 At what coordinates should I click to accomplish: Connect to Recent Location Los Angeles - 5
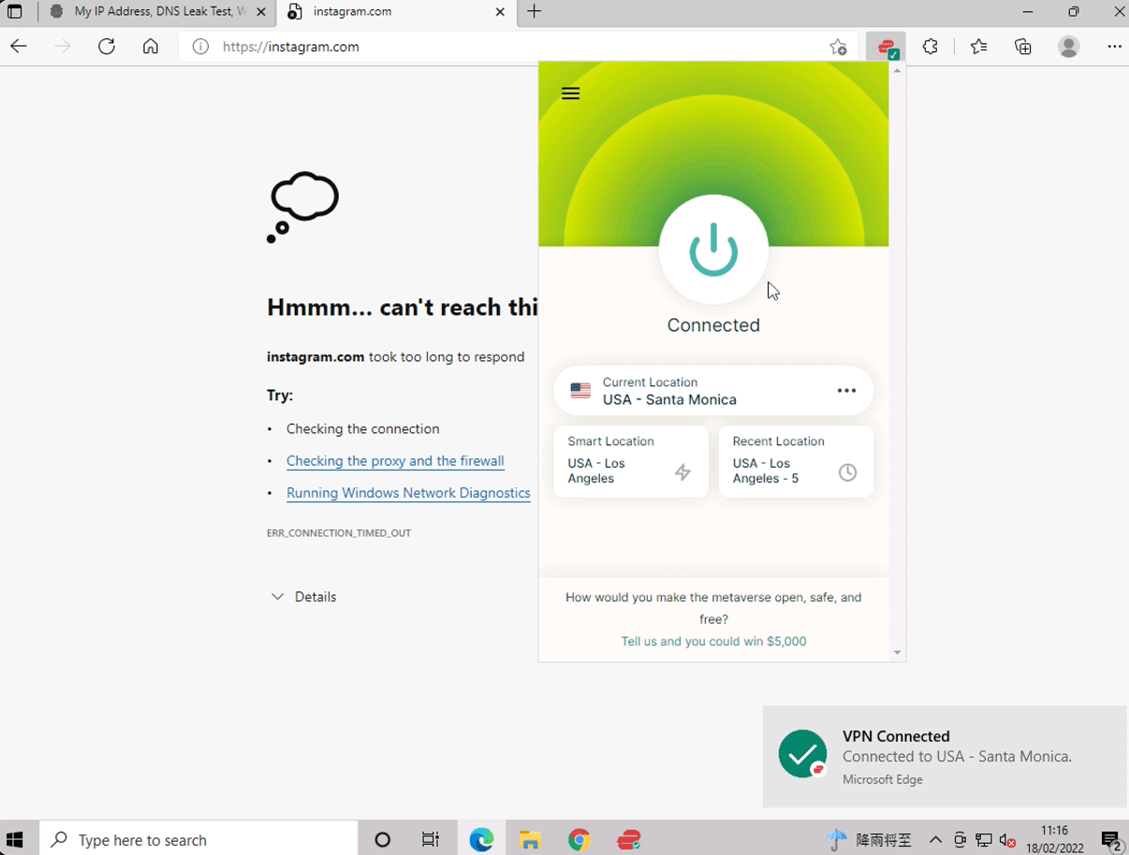coord(796,461)
